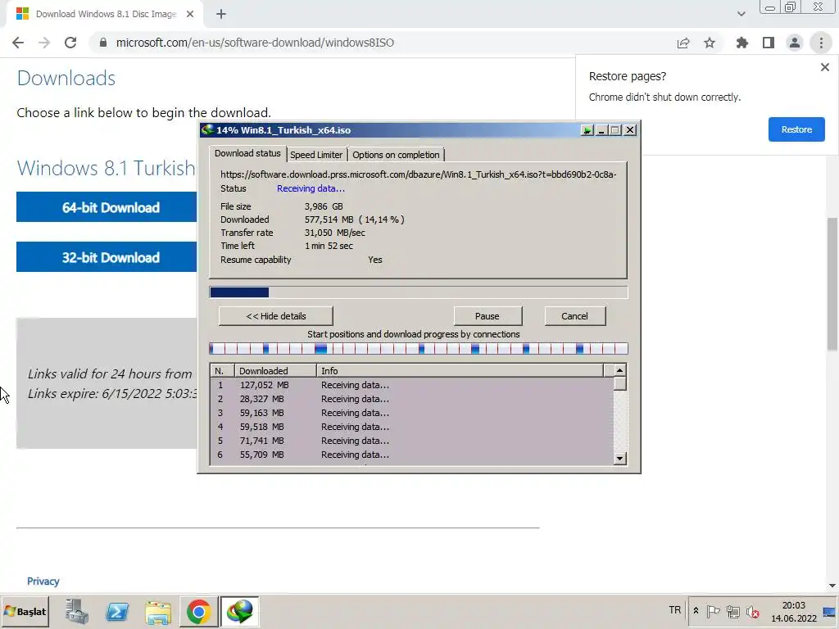Screen dimensions: 839x629
Task: Pause the ISO download
Action: [x=488, y=316]
